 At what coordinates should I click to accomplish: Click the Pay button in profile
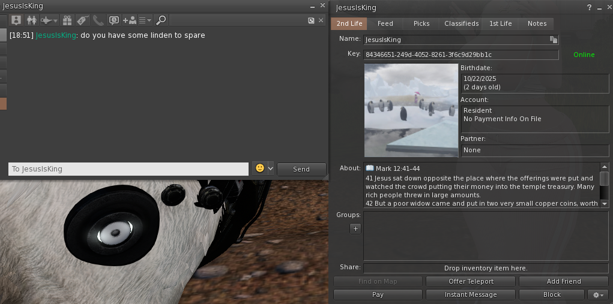point(378,294)
